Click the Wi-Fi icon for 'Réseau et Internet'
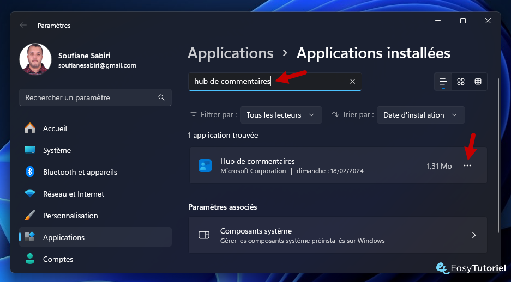511x282 pixels. 30,194
